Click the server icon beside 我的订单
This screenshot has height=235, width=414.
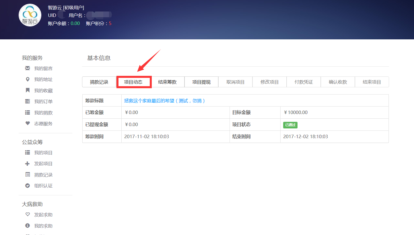coord(28,101)
